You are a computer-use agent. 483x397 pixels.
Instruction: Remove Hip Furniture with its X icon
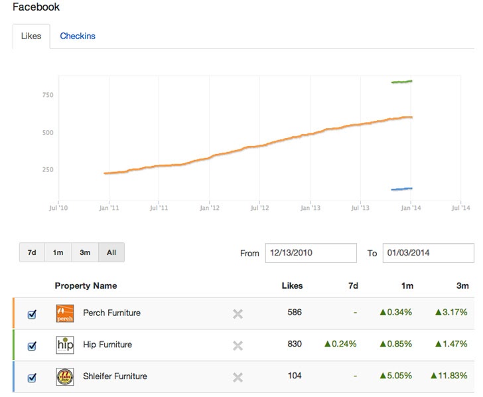coord(238,345)
